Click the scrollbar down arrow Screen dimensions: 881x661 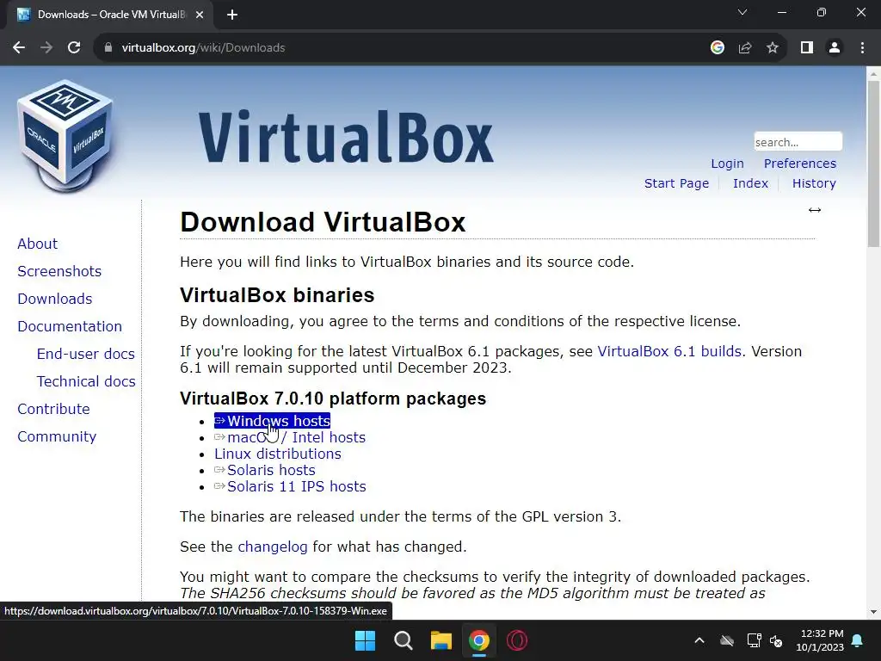pos(873,612)
